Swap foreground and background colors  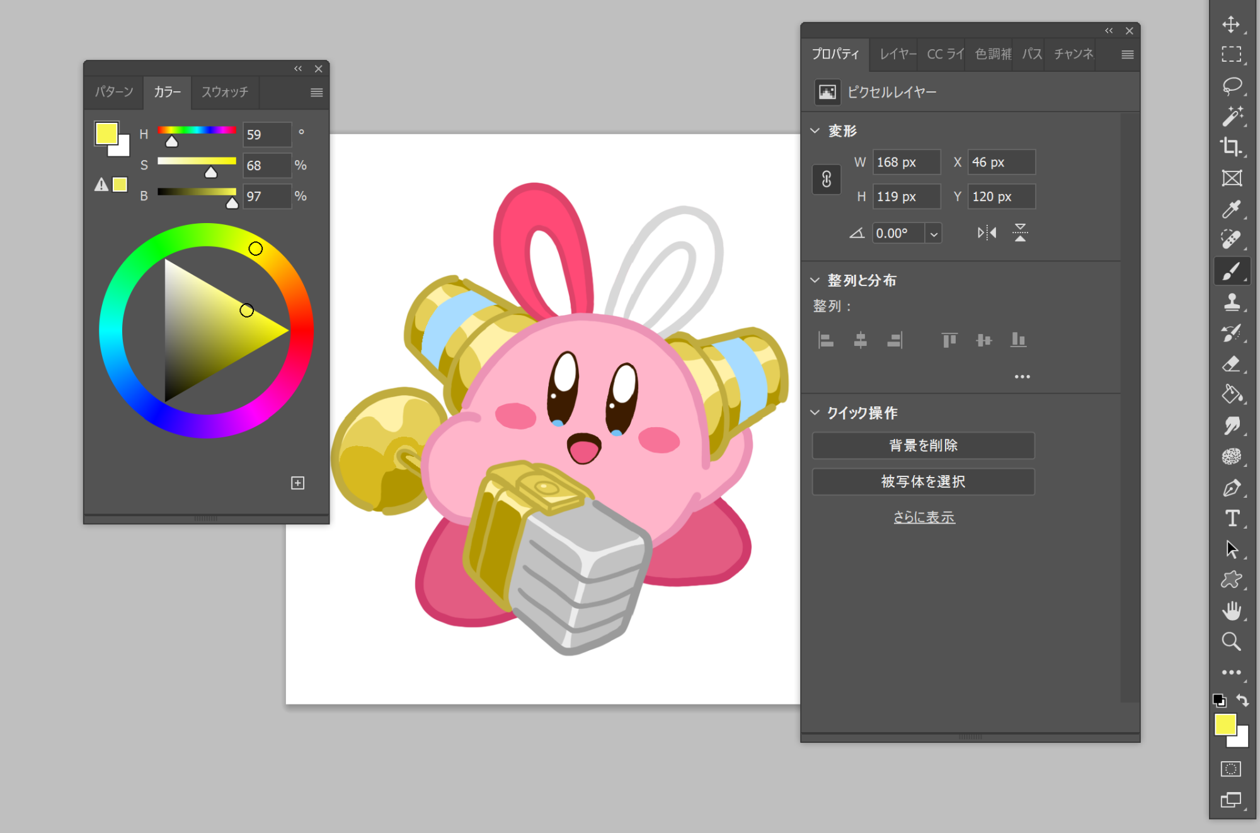click(1242, 700)
